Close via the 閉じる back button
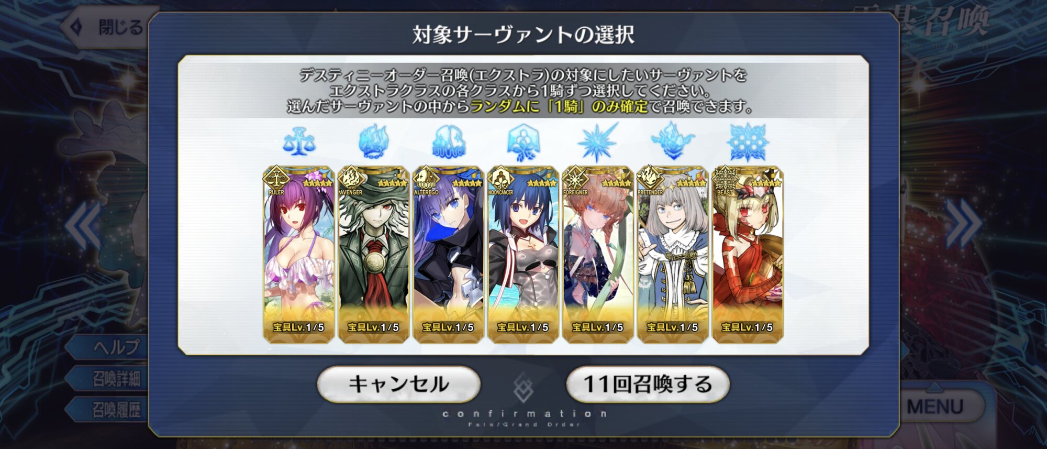 (107, 27)
